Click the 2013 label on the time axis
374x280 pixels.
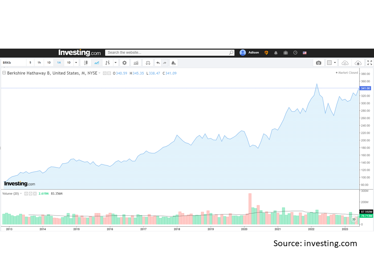coord(9,229)
